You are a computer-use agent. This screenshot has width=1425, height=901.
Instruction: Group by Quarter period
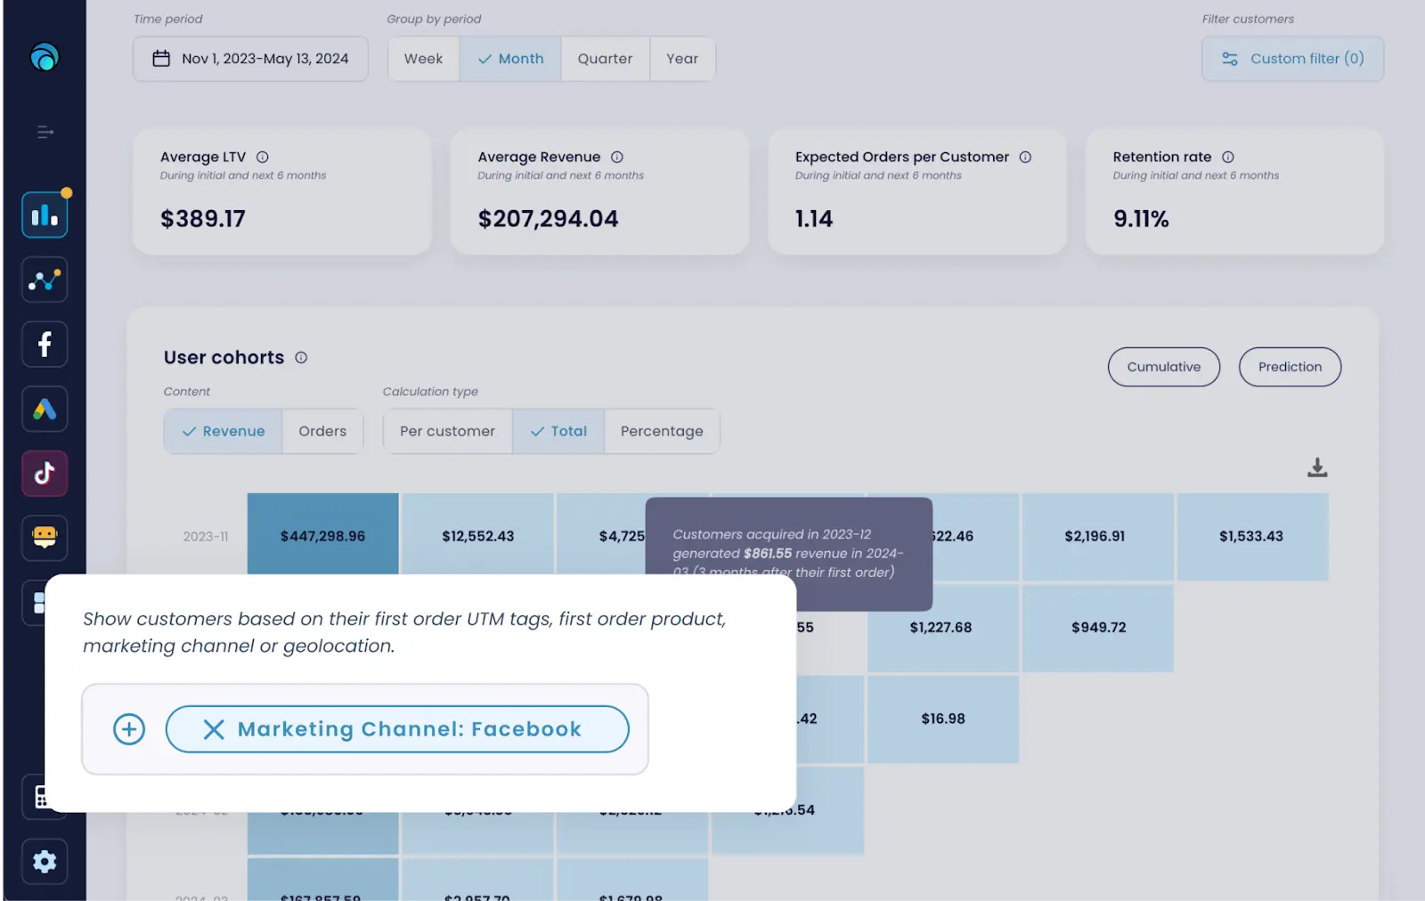(605, 59)
